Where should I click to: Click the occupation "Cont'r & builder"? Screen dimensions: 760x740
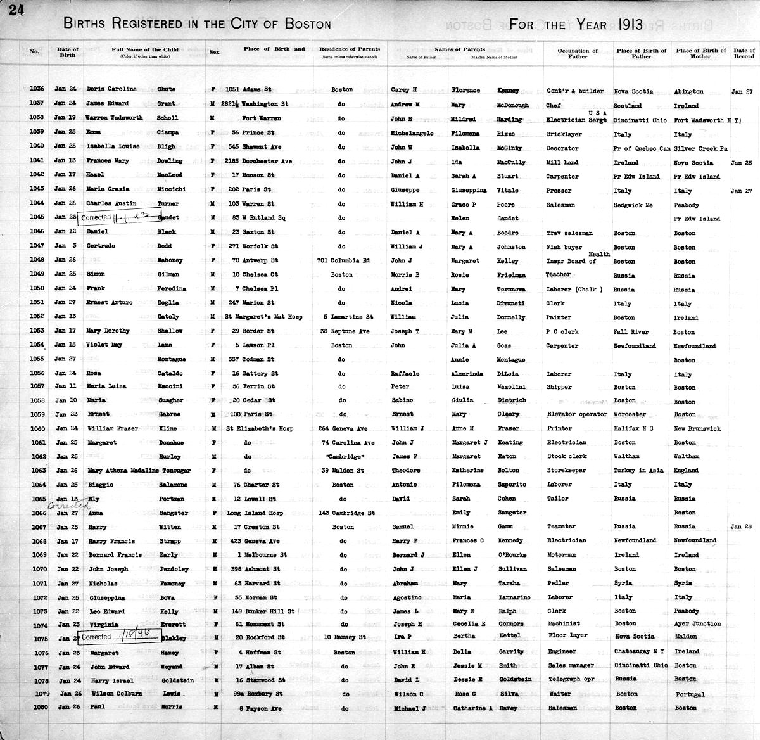[575, 91]
